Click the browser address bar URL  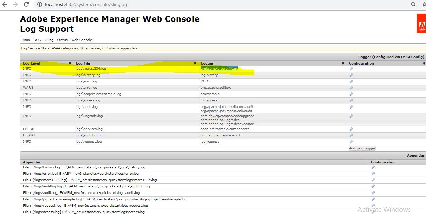click(86, 5)
